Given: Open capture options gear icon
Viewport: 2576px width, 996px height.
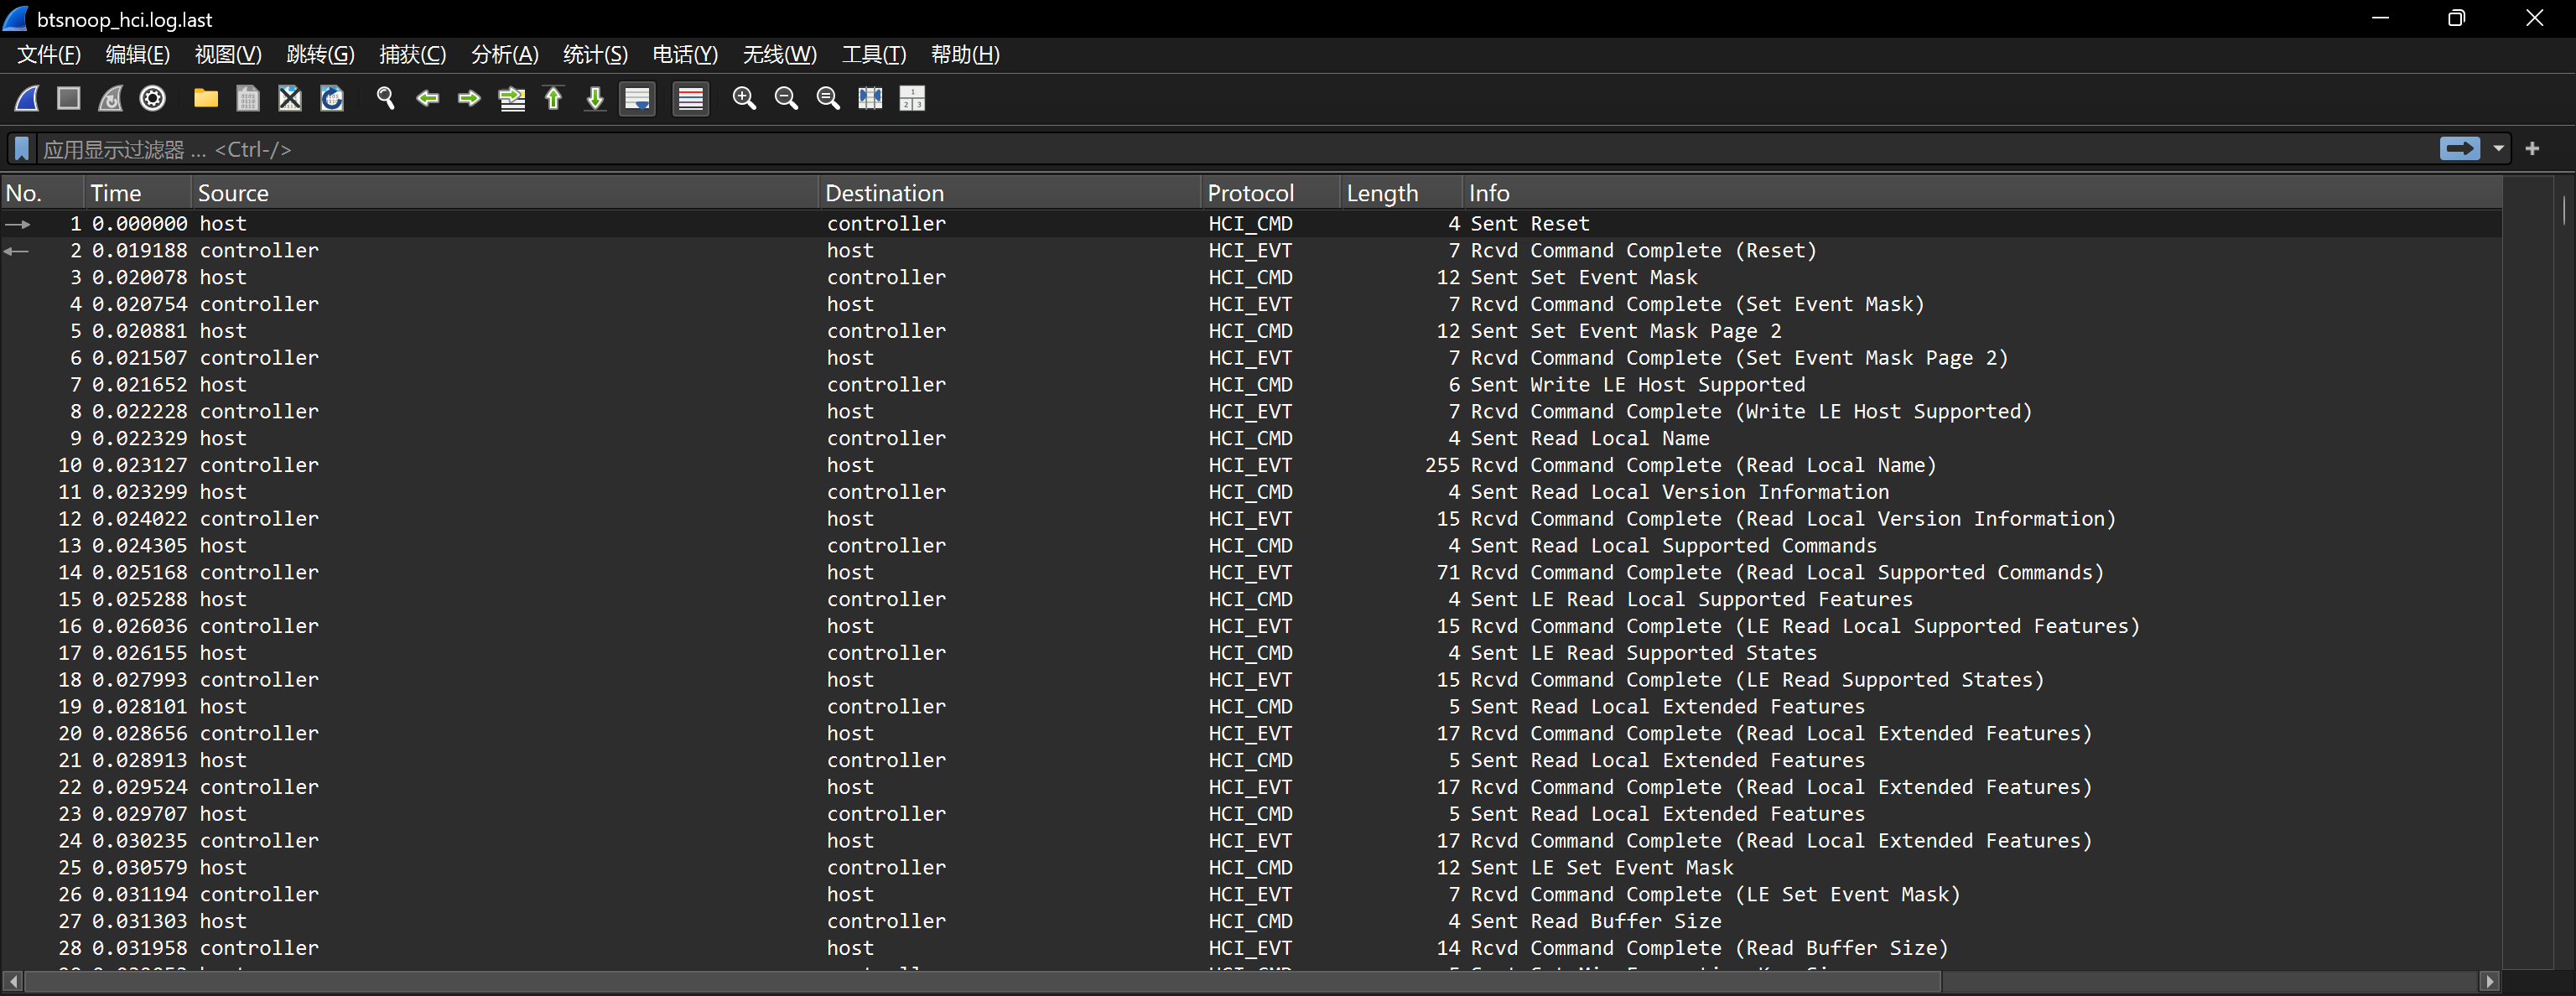Looking at the screenshot, I should 152,98.
